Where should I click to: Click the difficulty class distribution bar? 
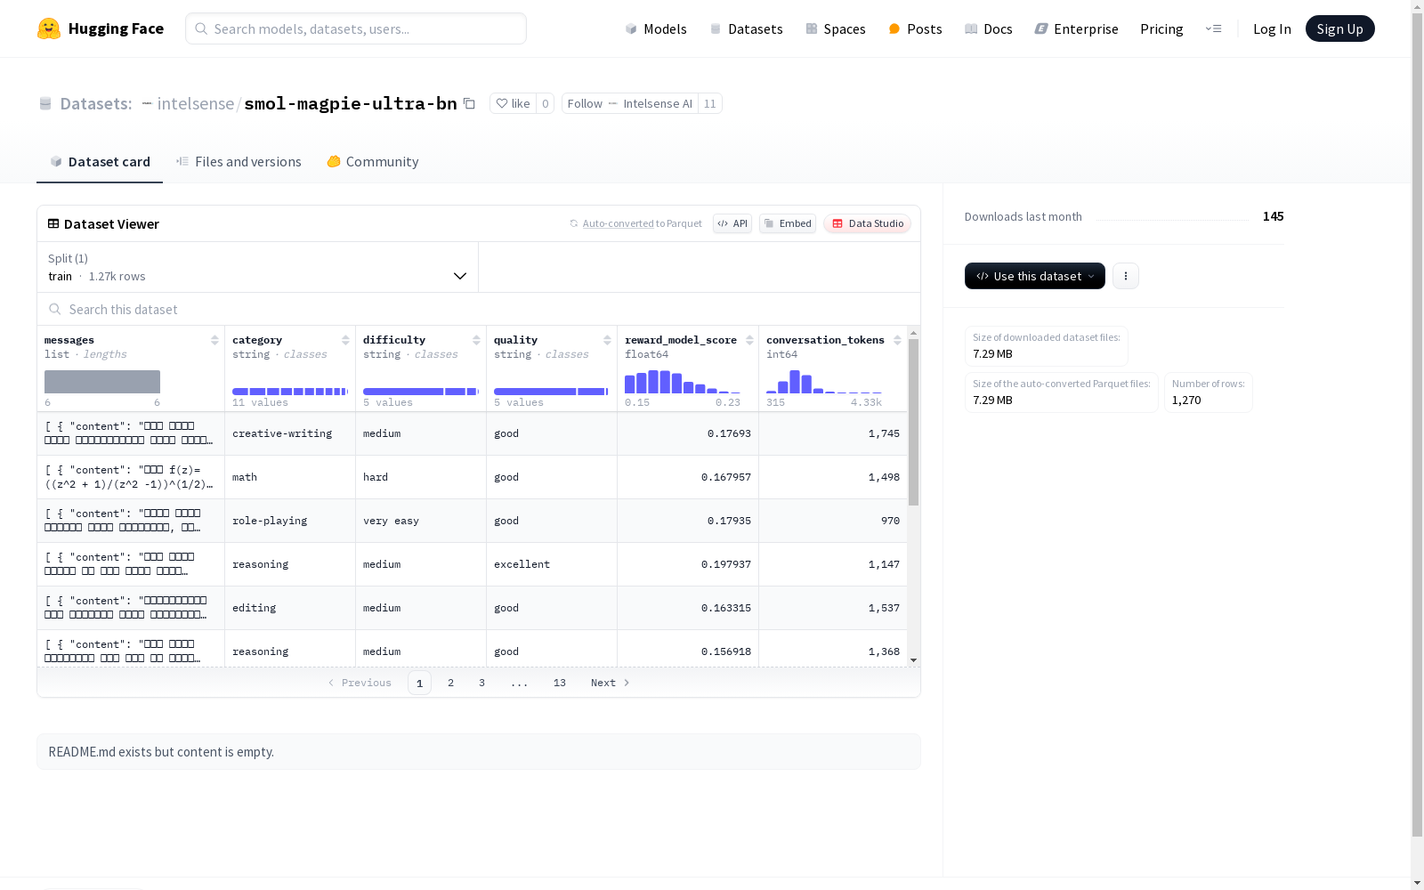point(421,392)
